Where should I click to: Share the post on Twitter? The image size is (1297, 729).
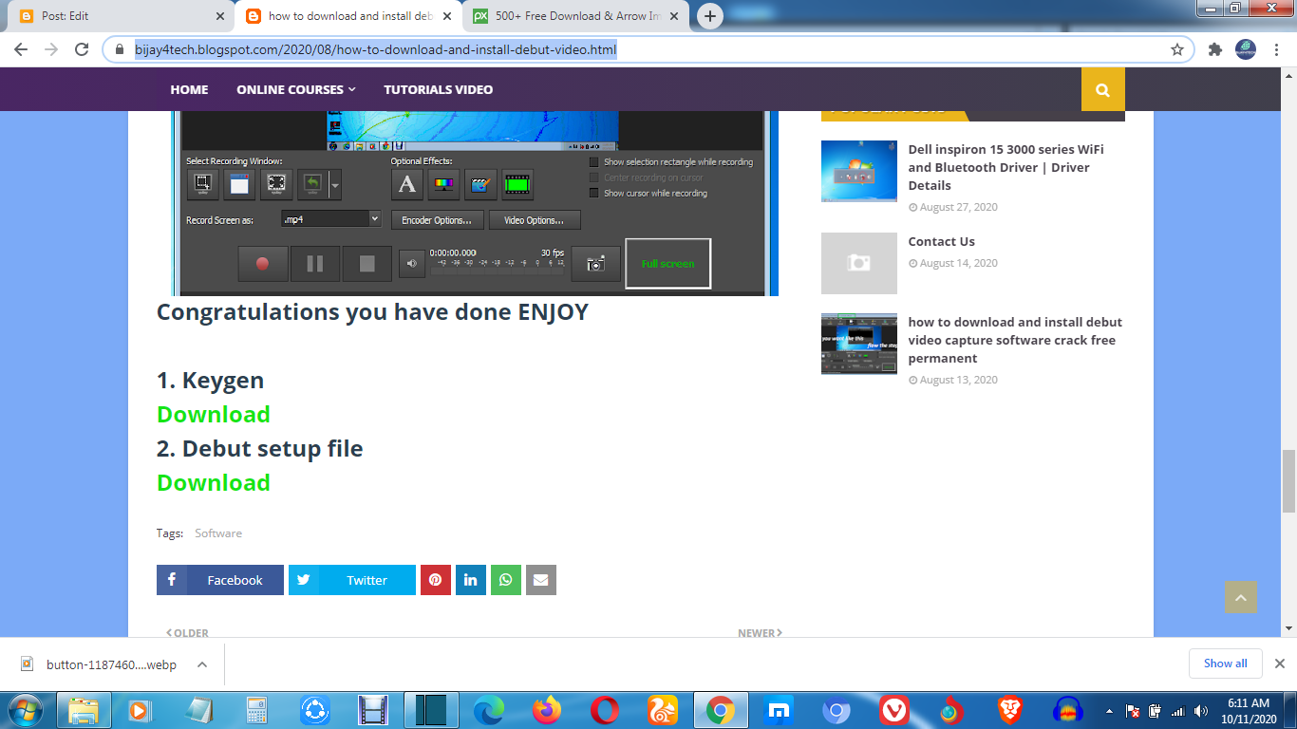coord(352,580)
